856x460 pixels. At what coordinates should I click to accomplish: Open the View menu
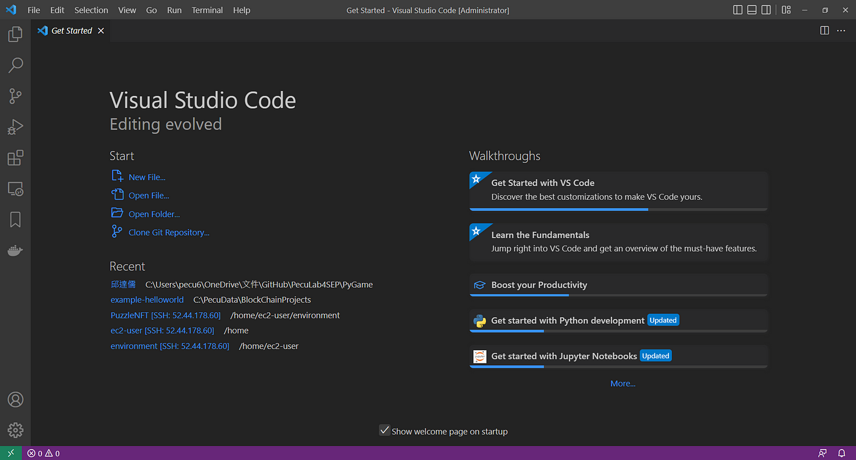[x=127, y=10]
